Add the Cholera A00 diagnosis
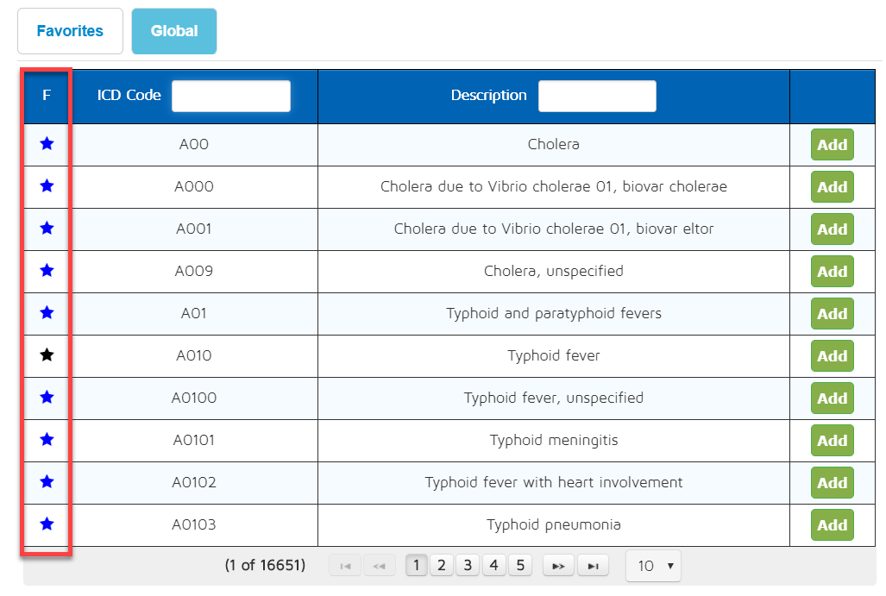 coord(832,145)
